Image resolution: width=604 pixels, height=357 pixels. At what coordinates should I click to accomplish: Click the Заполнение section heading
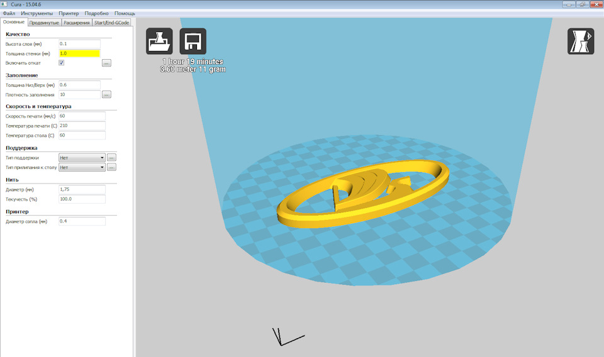click(21, 75)
